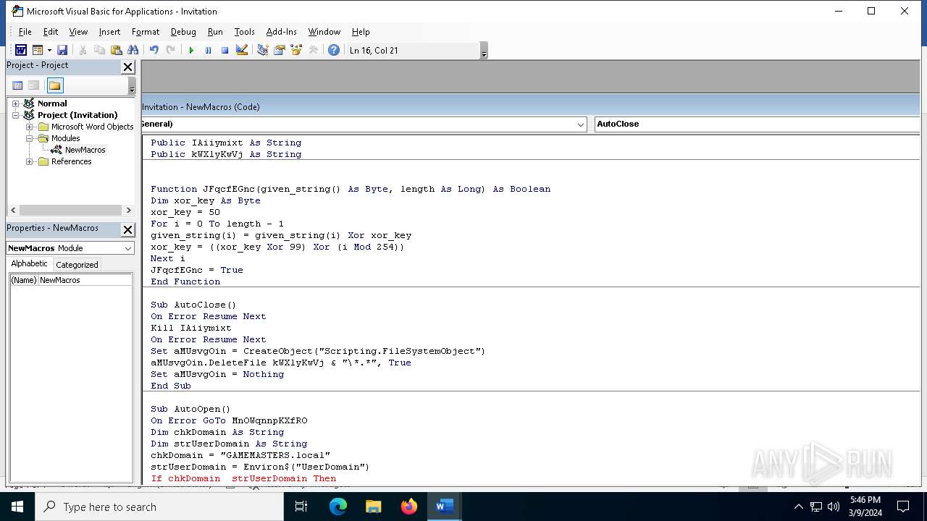Click the Redo toolbar icon
The image size is (927, 521).
tap(170, 50)
